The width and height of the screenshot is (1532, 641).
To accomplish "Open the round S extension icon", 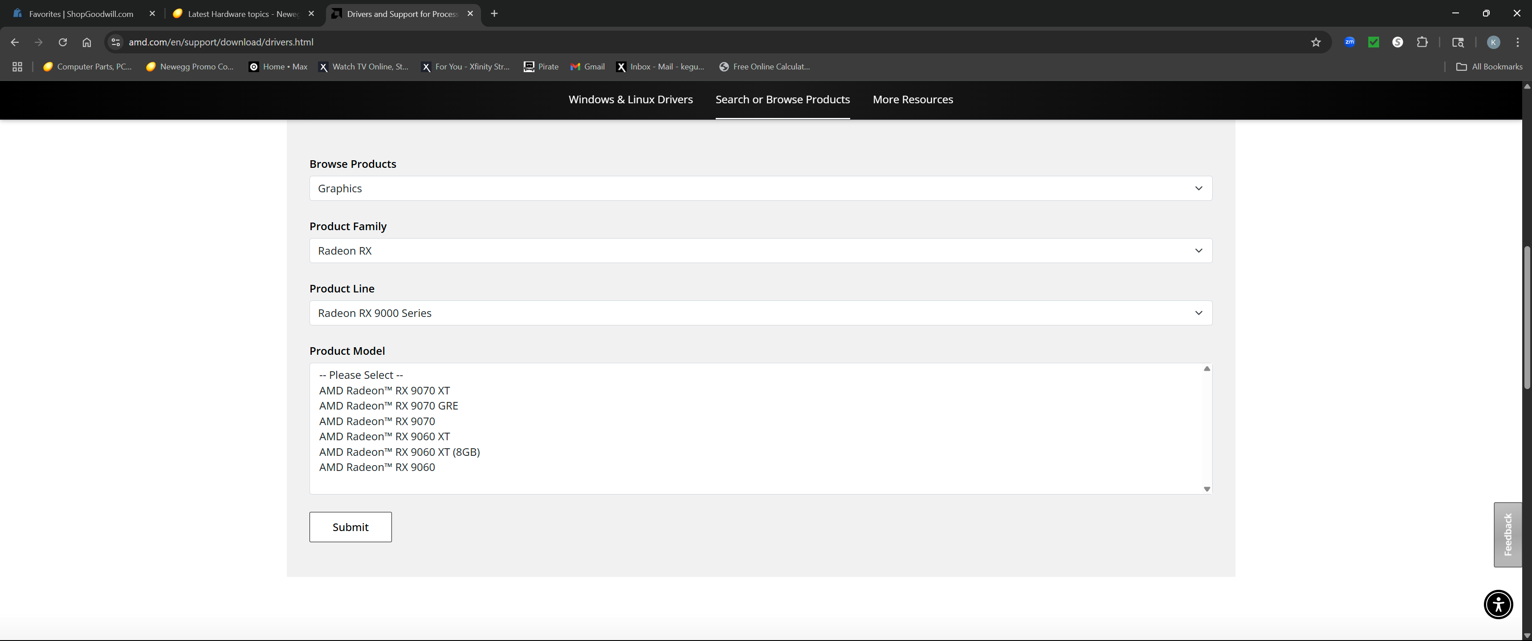I will 1398,42.
